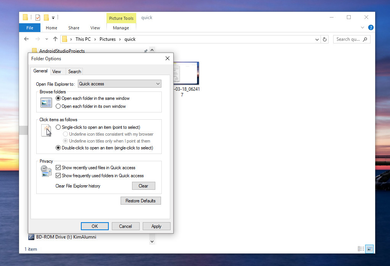Click quick in the address path

pos(130,39)
